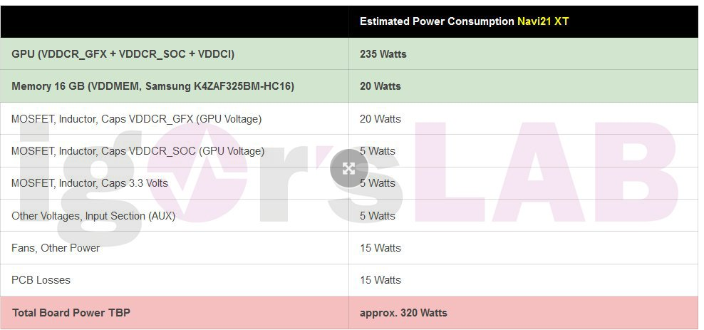Select the PCB Losses 15 Watts value
This screenshot has width=704, height=330.
pyautogui.click(x=381, y=280)
